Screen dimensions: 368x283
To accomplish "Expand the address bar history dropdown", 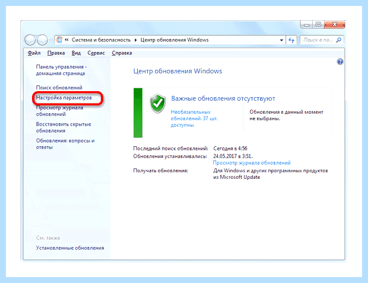I will (x=281, y=40).
